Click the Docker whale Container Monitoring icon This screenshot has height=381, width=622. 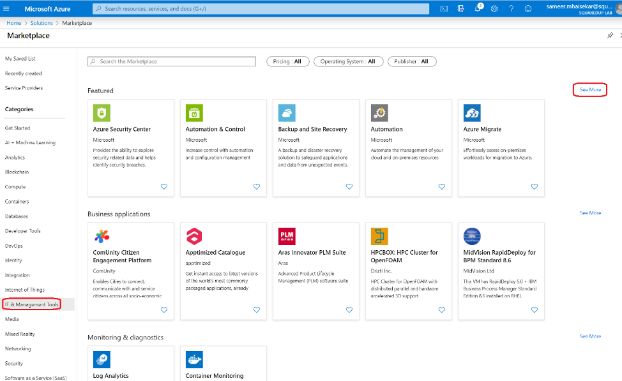(194, 359)
